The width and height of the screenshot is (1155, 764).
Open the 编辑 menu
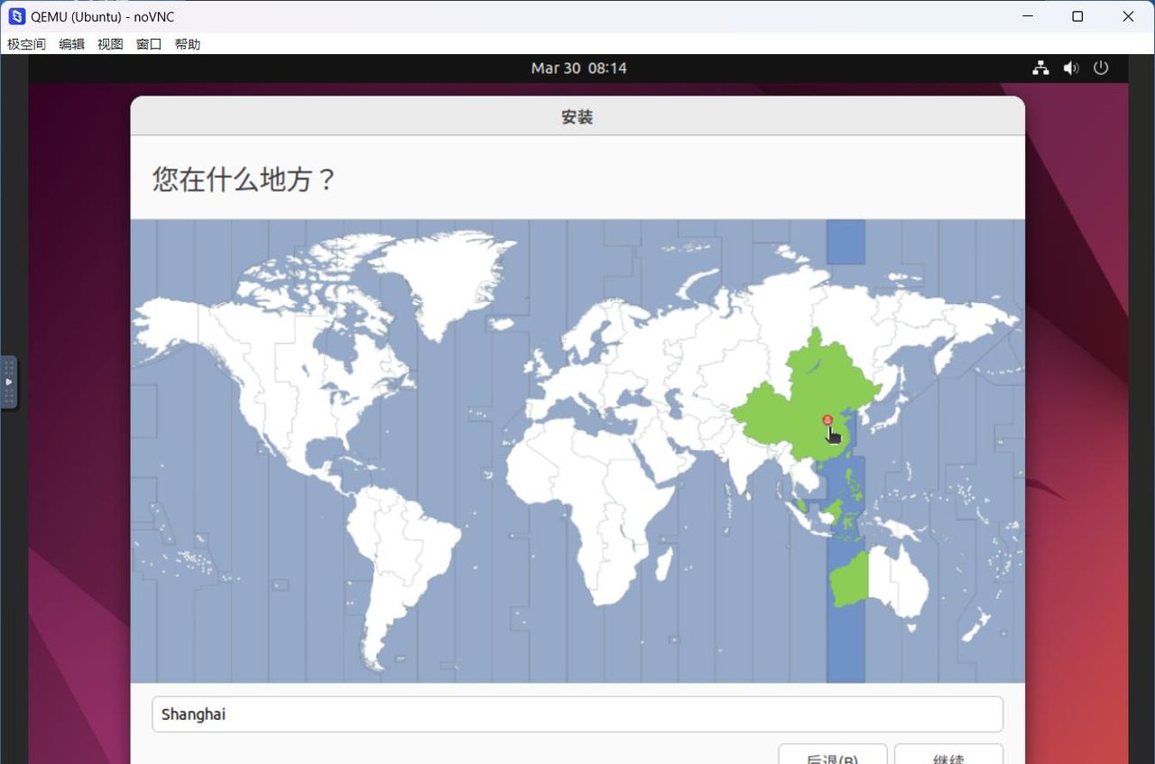[71, 44]
